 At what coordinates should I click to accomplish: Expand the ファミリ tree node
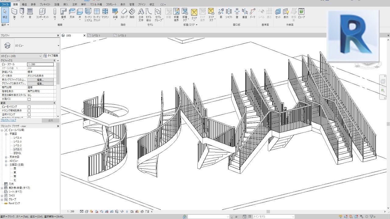point(2,195)
